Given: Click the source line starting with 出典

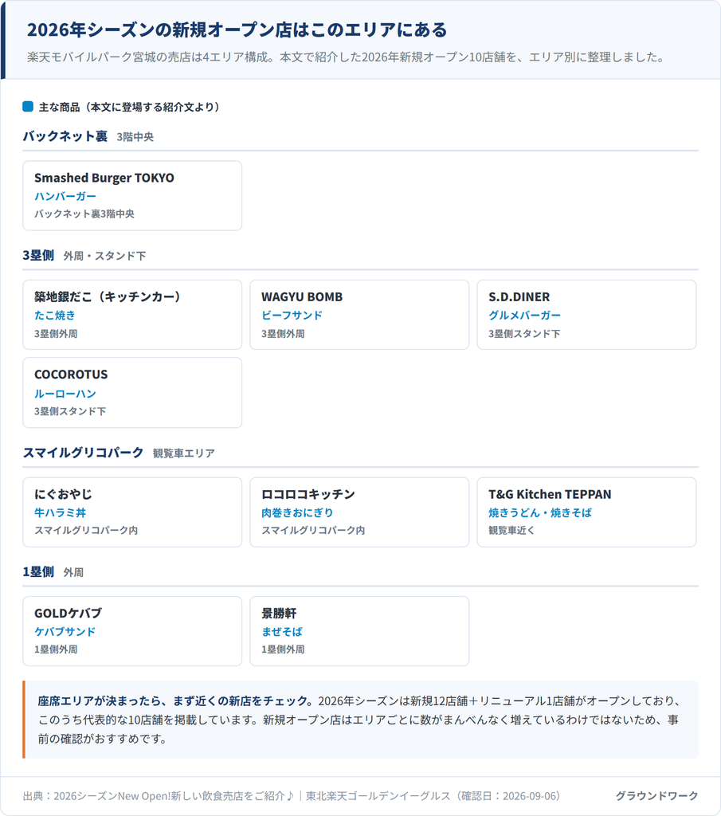Looking at the screenshot, I should tap(292, 796).
